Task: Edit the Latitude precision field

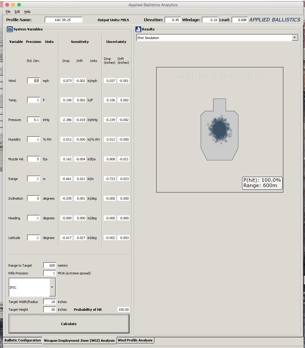Action: click(34, 238)
